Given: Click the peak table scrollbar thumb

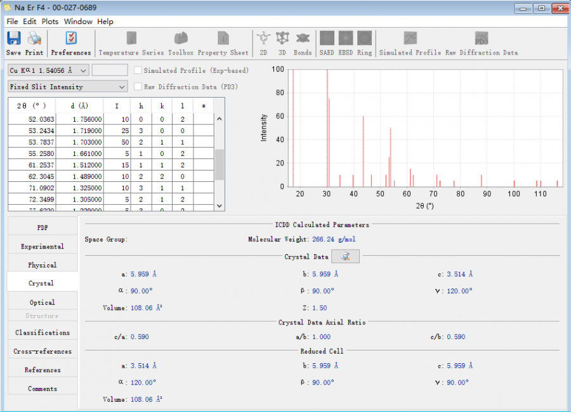Looking at the screenshot, I should pyautogui.click(x=220, y=165).
